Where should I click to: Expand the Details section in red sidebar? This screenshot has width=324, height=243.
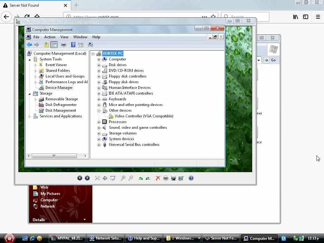pos(84,220)
